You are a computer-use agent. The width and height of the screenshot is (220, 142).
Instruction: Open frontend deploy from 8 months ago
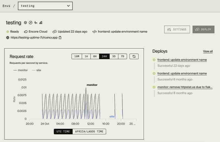(x=182, y=73)
